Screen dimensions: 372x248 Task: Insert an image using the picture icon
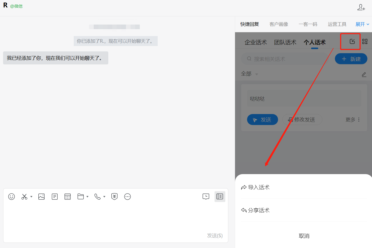click(x=41, y=197)
